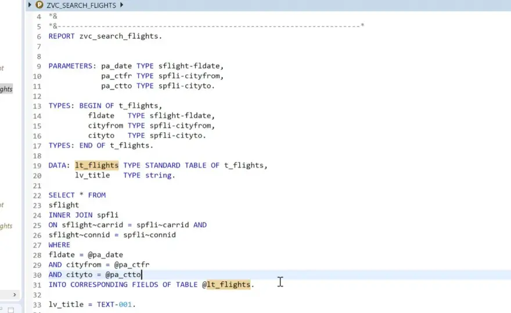This screenshot has width=511, height=313.
Task: Click END OF on line 17
Action: pyautogui.click(x=92, y=145)
